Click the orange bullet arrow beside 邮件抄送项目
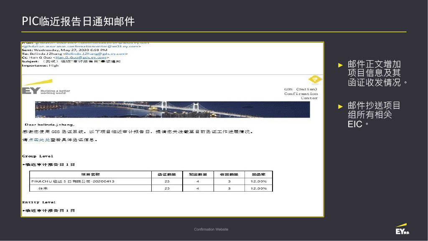The width and height of the screenshot is (428, 241). [x=340, y=106]
